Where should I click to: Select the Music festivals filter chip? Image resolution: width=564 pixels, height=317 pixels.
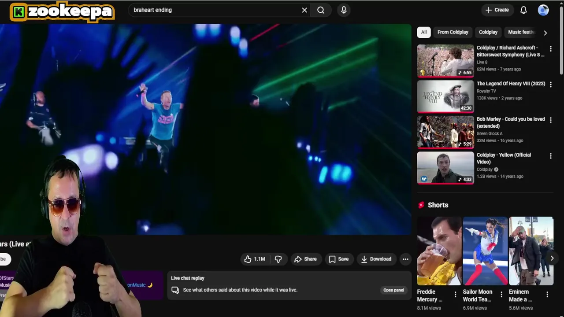pos(521,32)
